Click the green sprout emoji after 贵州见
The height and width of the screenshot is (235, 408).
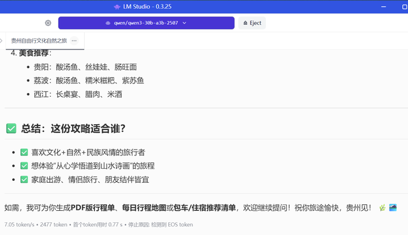382,208
